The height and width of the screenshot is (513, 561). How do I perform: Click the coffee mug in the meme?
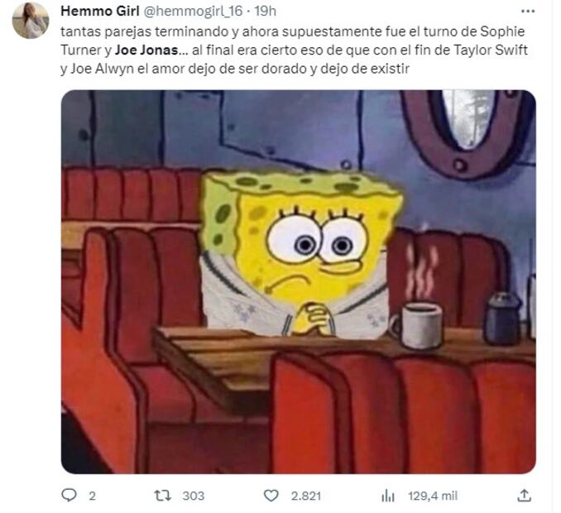[416, 325]
